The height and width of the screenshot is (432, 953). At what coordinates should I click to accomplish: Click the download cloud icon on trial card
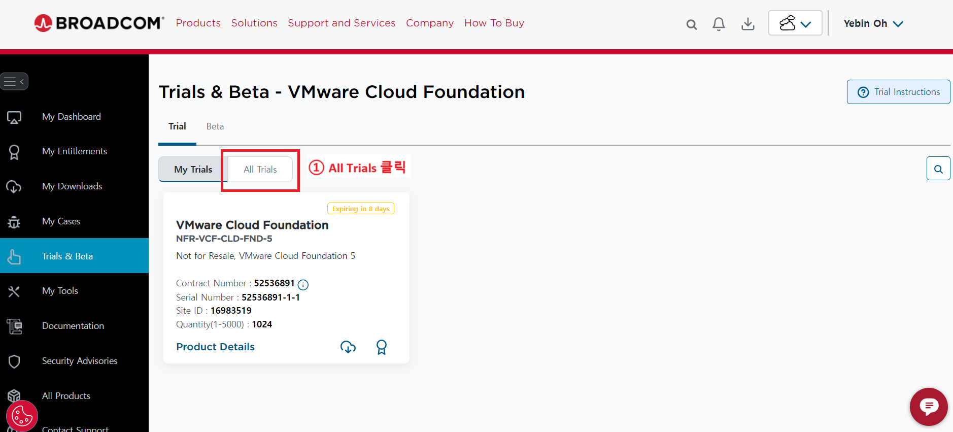click(x=348, y=347)
